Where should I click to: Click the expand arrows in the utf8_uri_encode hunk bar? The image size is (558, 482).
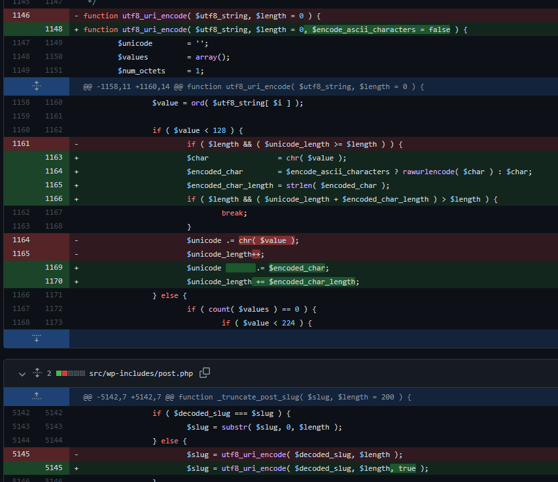point(36,86)
